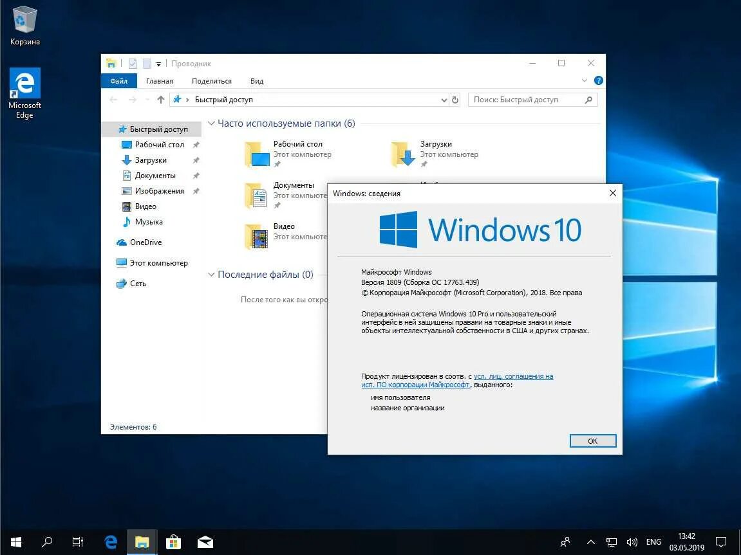
Task: Select Видео in navigation pane
Action: pos(152,206)
